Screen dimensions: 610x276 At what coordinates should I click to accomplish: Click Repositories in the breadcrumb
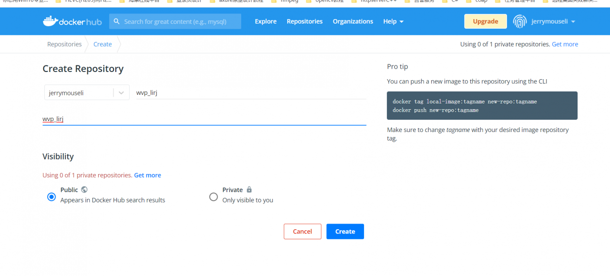coord(64,44)
